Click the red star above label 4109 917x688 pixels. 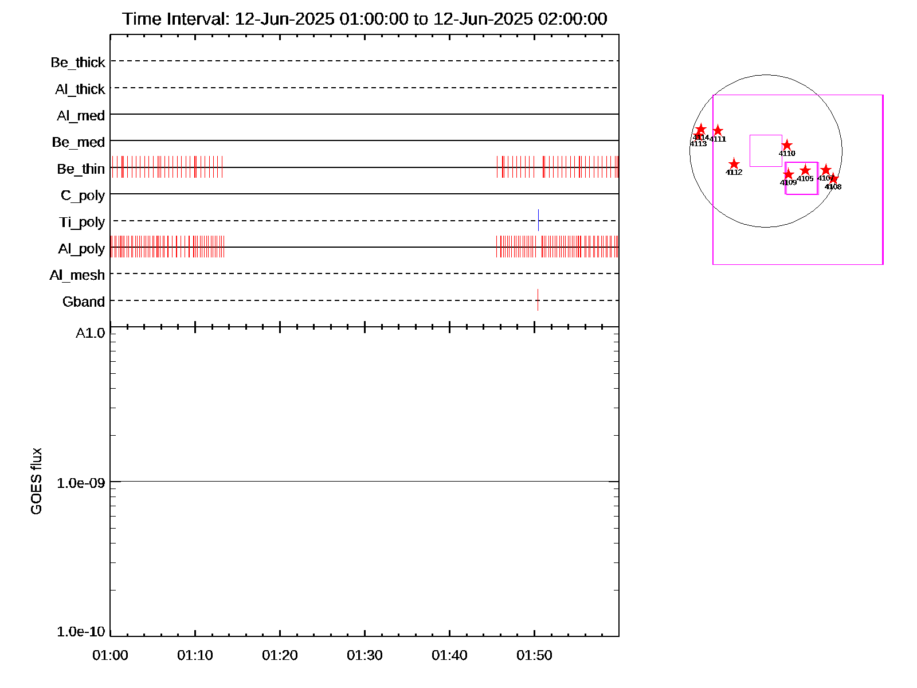(789, 174)
